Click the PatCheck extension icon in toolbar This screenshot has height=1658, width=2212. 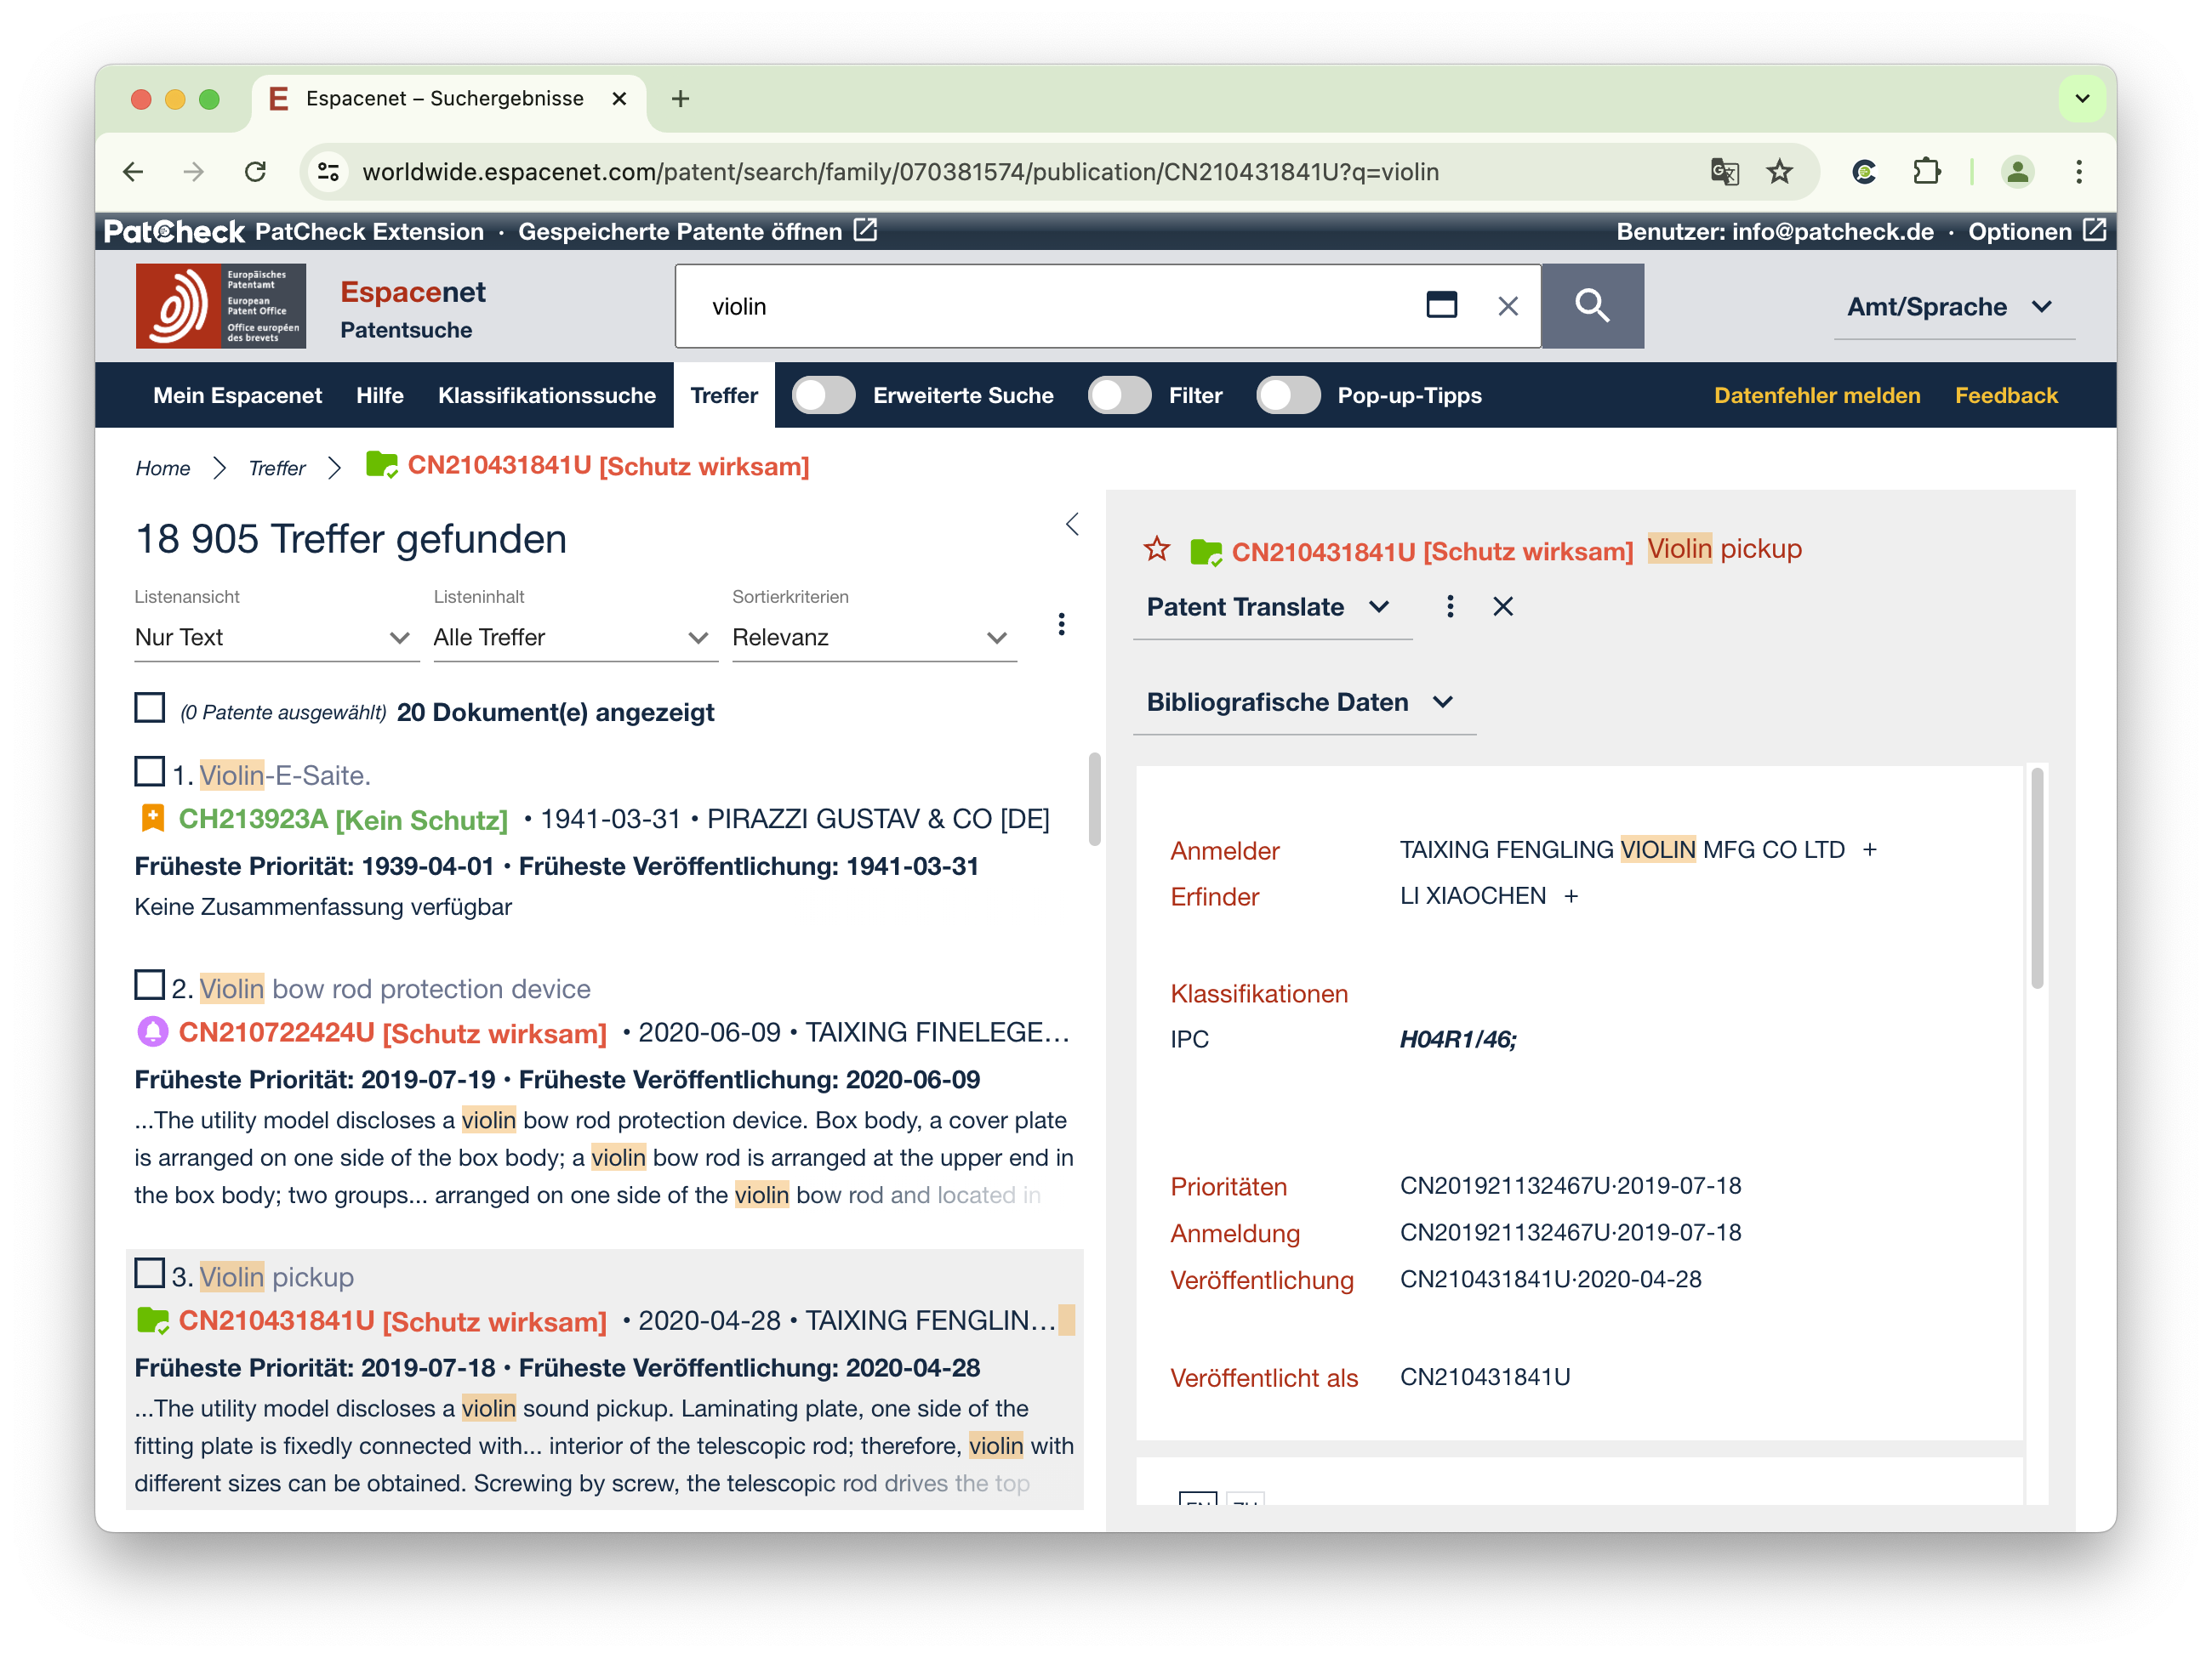[1869, 171]
